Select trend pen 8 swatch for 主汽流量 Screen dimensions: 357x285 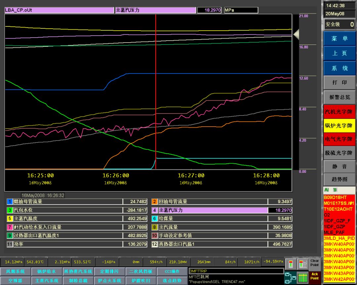(x=154, y=227)
